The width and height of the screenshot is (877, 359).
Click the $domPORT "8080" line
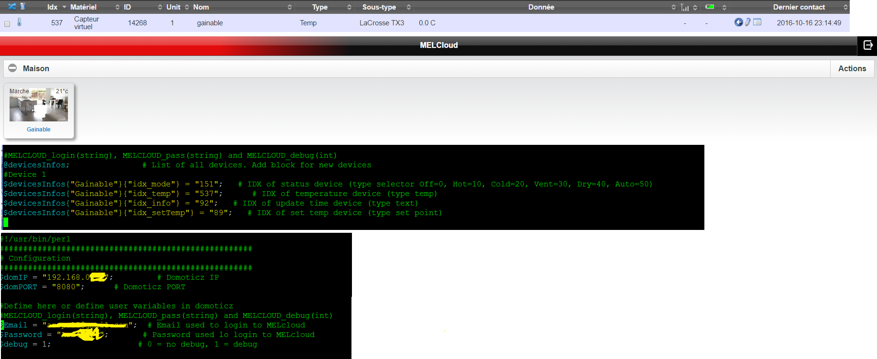[93, 287]
